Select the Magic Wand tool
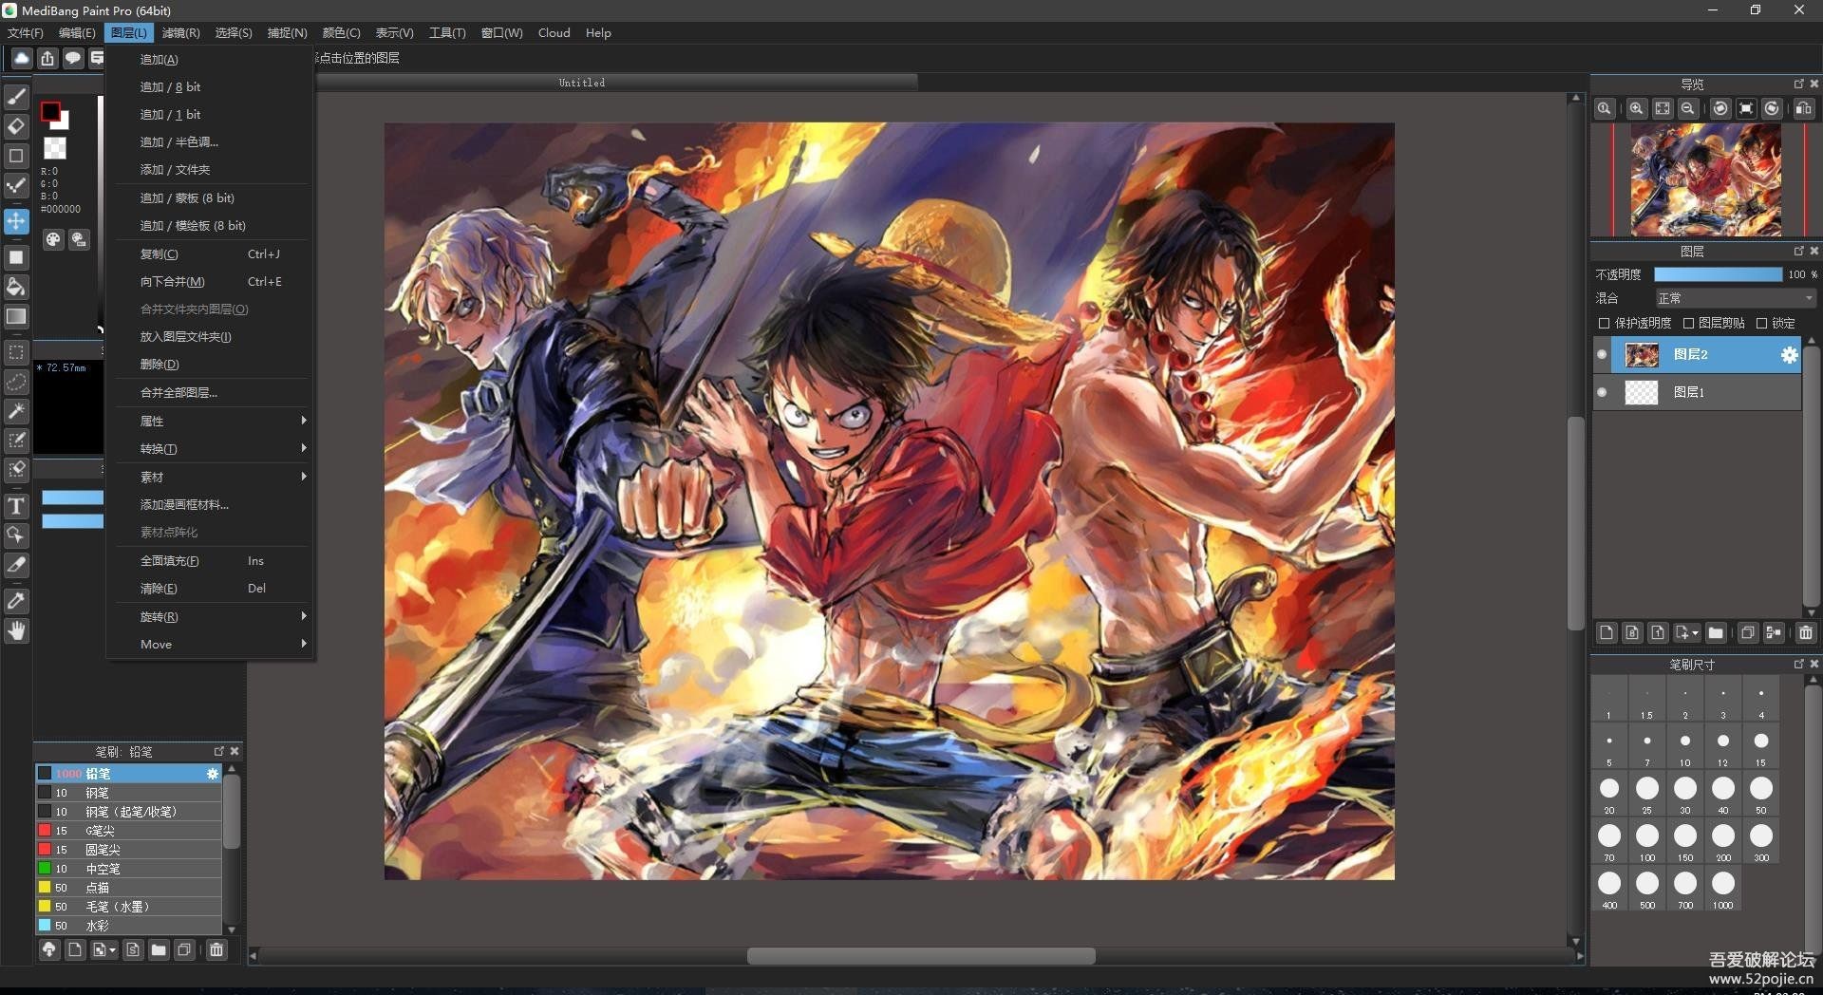Viewport: 1823px width, 995px height. (x=16, y=411)
